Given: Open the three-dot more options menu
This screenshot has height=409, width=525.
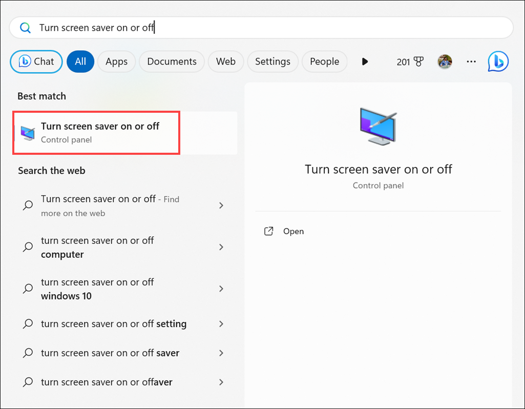Looking at the screenshot, I should pyautogui.click(x=471, y=62).
